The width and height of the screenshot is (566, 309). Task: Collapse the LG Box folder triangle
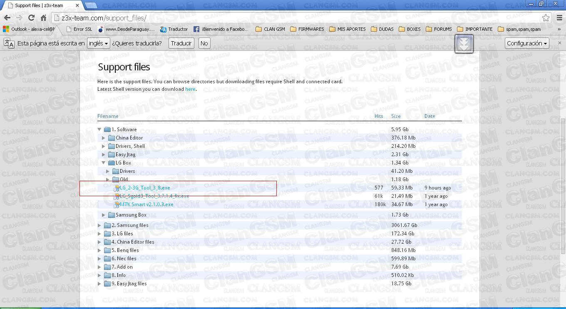(104, 163)
